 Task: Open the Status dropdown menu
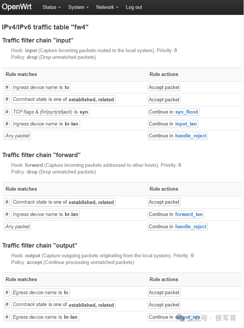pyautogui.click(x=51, y=7)
